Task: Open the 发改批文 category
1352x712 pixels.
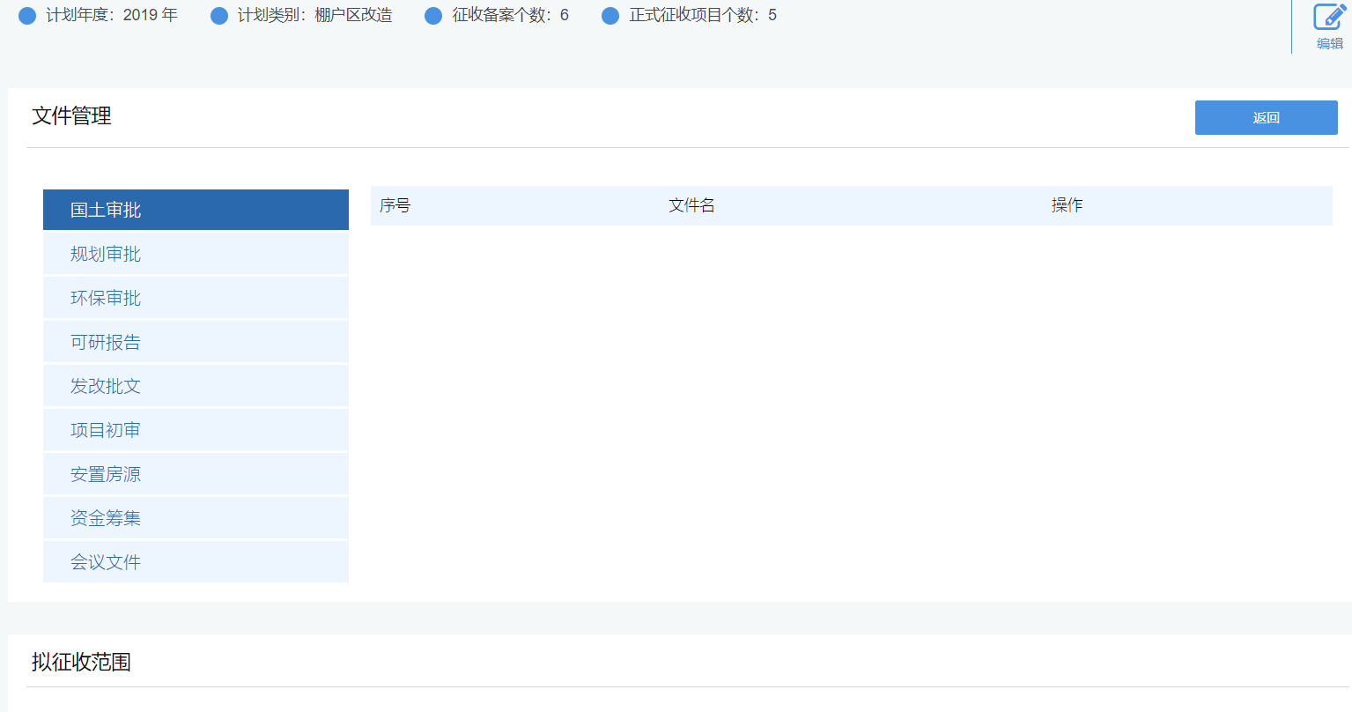Action: [x=196, y=386]
